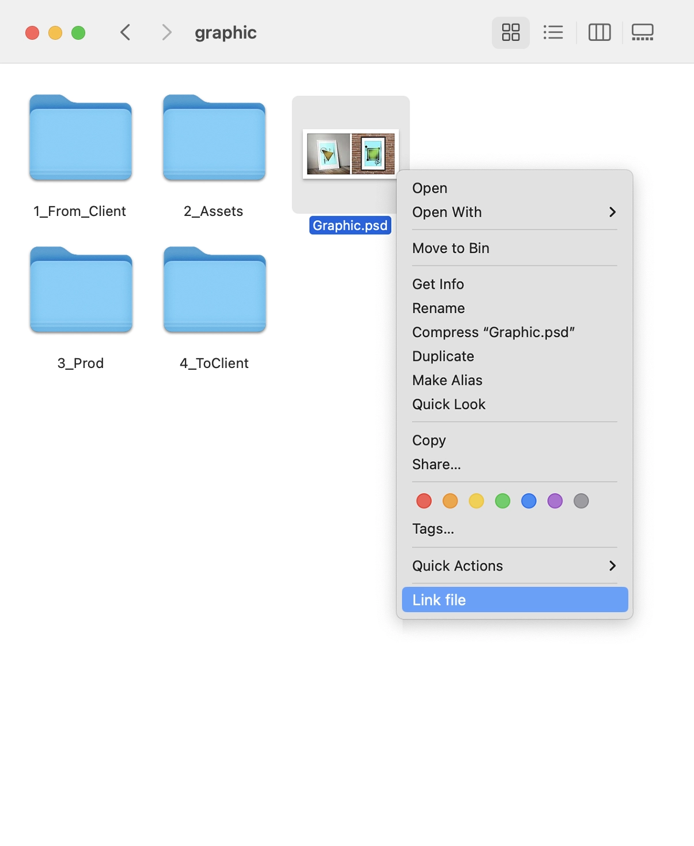Click the back navigation arrow
The width and height of the screenshot is (694, 846).
(125, 32)
